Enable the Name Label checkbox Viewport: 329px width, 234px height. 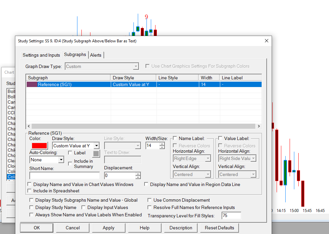[175, 138]
